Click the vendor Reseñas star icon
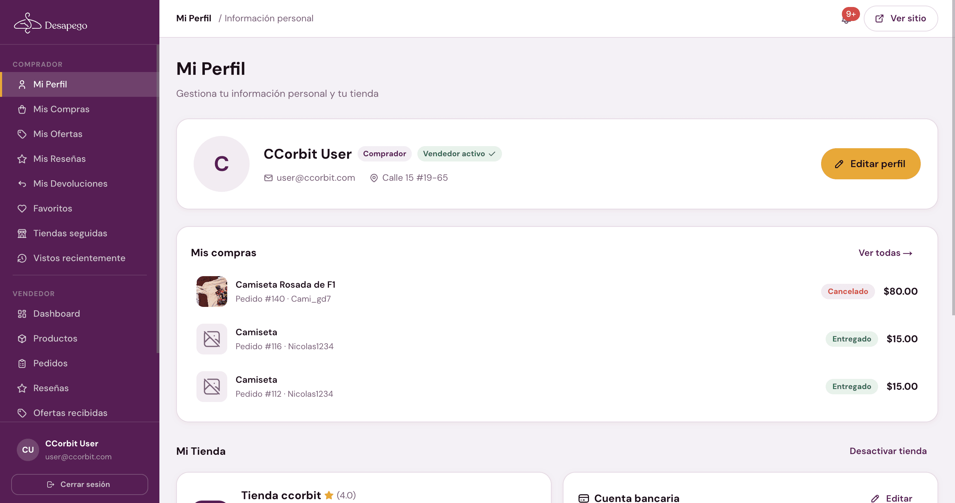955x503 pixels. pyautogui.click(x=22, y=388)
